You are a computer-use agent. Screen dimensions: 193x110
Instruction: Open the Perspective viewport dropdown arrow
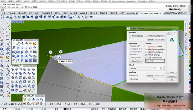23,22
